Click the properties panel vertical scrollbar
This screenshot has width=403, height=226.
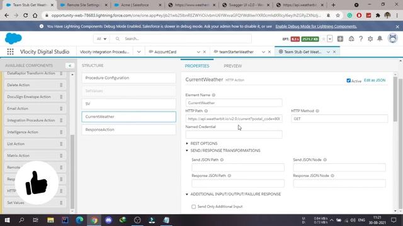coord(395,100)
